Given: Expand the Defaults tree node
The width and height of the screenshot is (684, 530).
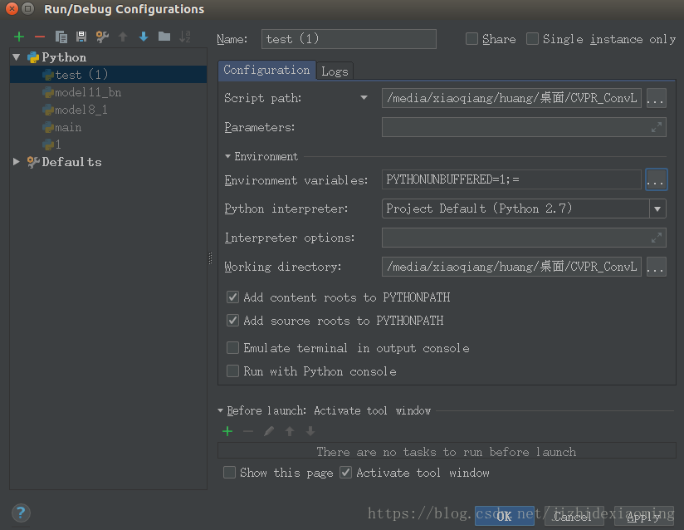Looking at the screenshot, I should (x=17, y=162).
